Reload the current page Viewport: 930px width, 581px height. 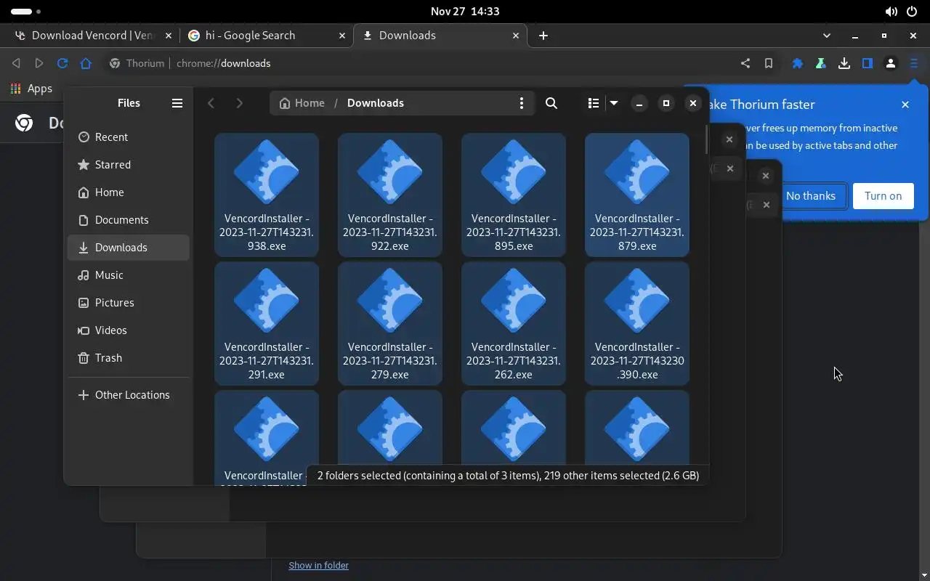[x=62, y=63]
